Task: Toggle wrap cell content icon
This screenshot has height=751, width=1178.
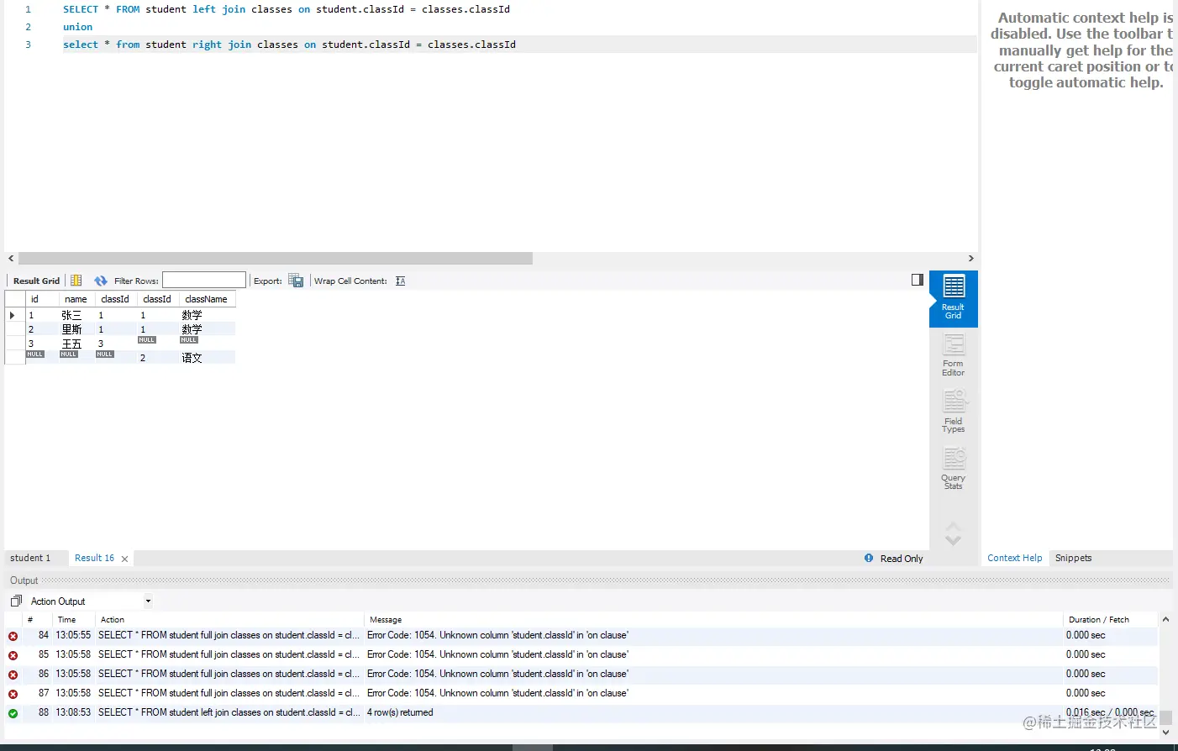Action: click(x=401, y=281)
